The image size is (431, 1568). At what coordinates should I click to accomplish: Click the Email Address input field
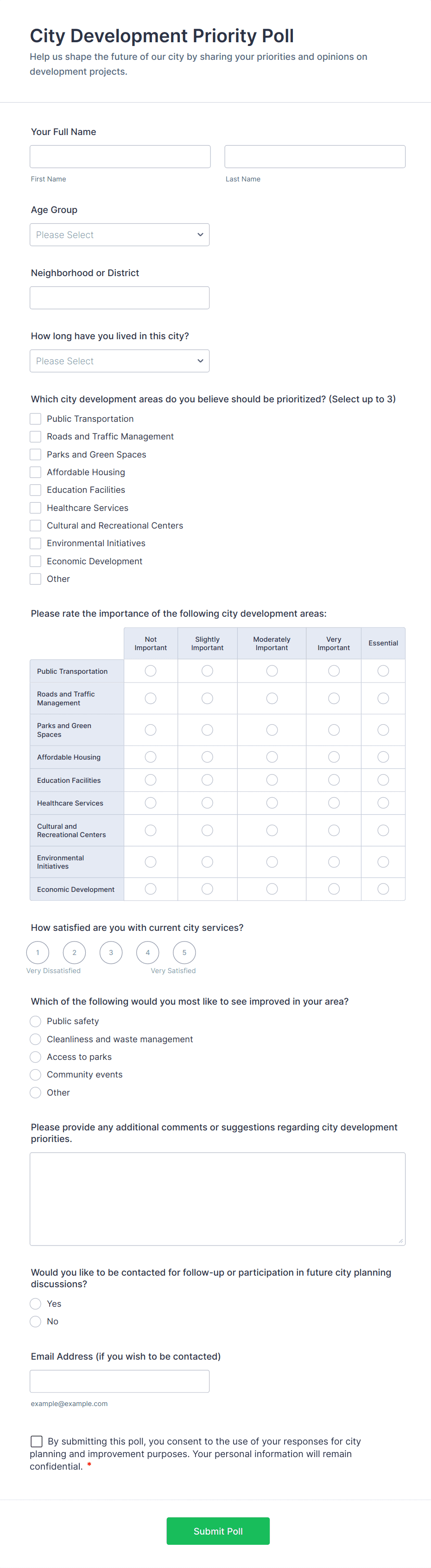click(x=119, y=1381)
